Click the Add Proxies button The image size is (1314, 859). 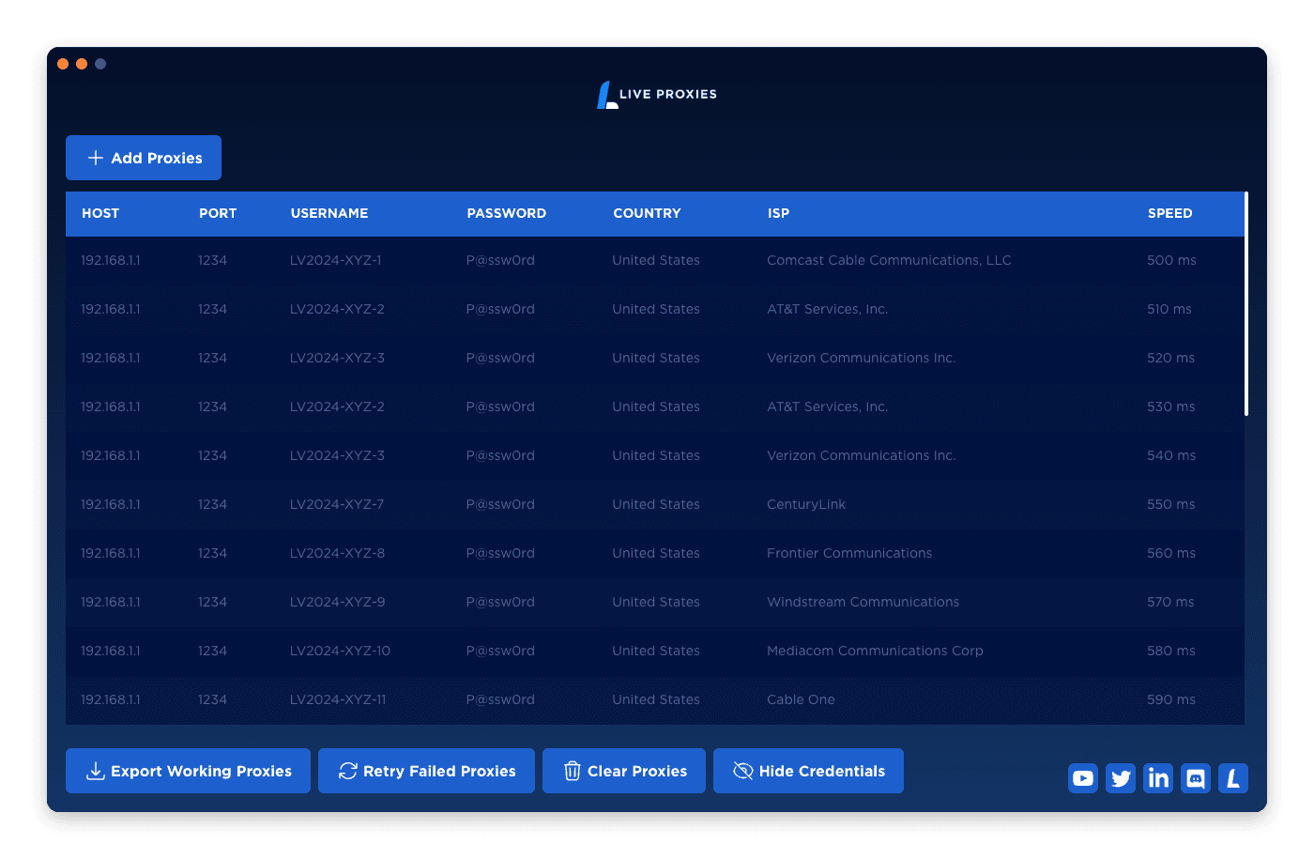143,158
